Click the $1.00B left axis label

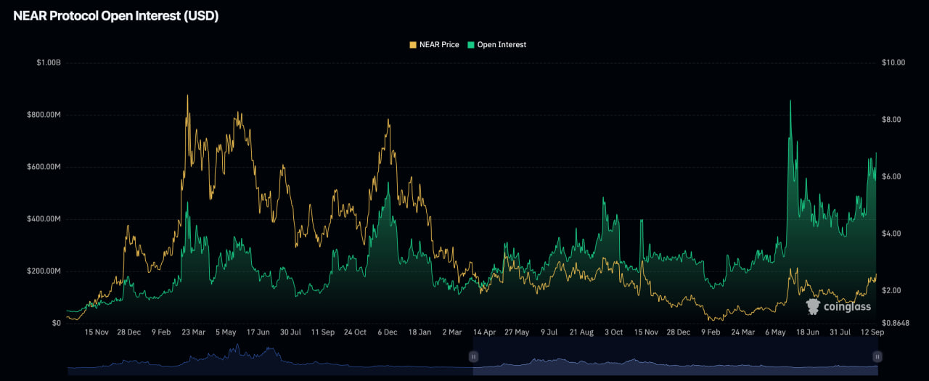click(x=49, y=63)
